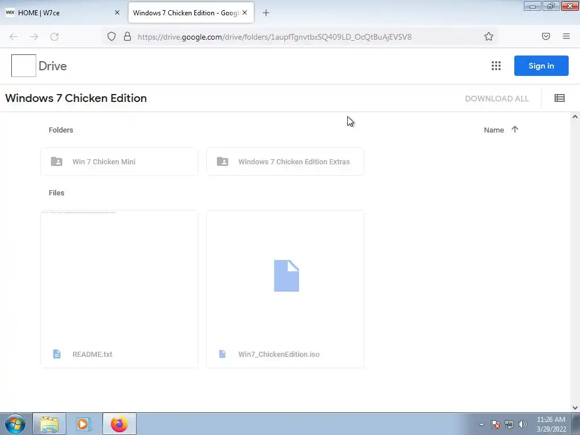Click the taskbar clock and date

click(551, 424)
